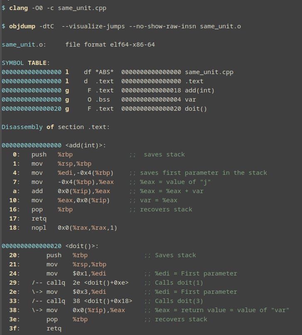Click 'push' instruction at offset 0
The height and width of the screenshot is (335, 302).
(39, 155)
